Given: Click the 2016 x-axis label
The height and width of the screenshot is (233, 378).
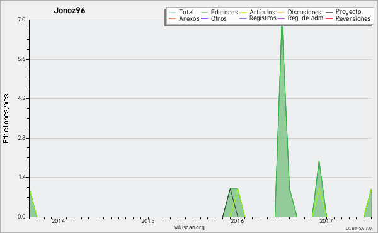Looking at the screenshot, I should pos(238,221).
